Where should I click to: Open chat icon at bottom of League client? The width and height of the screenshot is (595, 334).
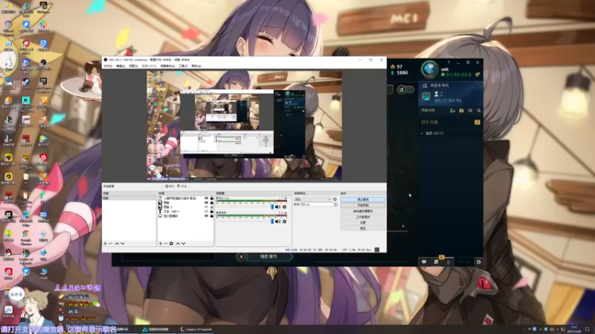tap(424, 262)
